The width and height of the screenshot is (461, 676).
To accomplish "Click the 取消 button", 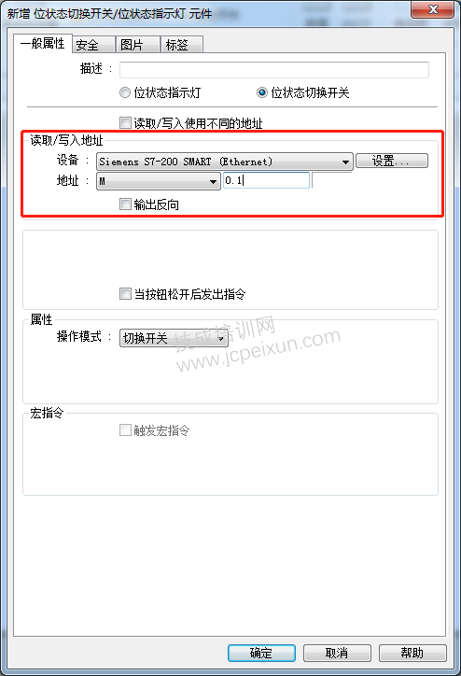I will 337,653.
